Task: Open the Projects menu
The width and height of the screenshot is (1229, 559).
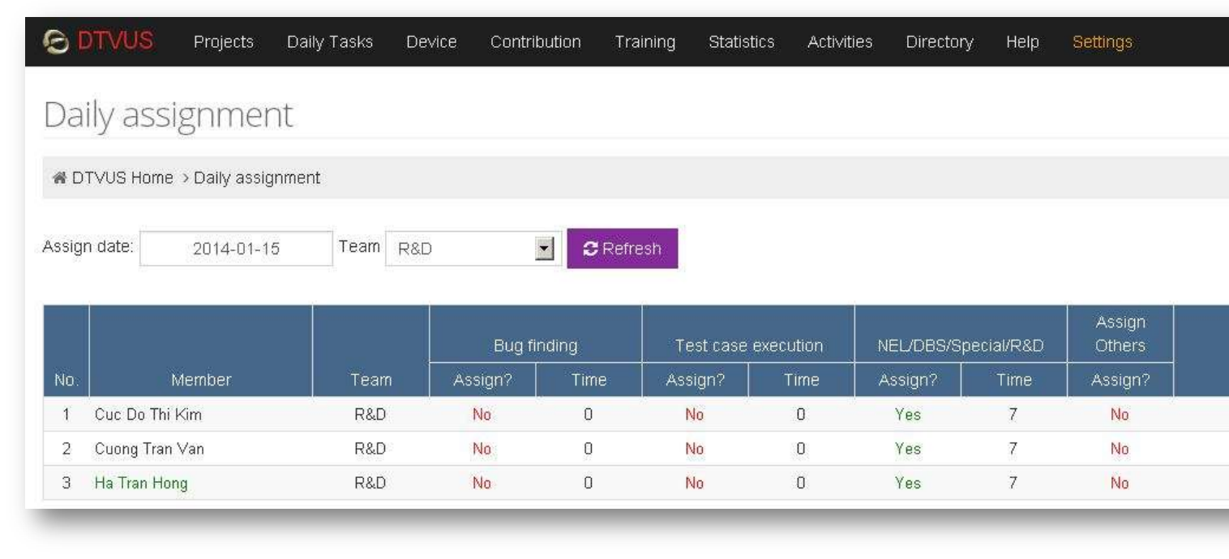Action: (x=223, y=42)
